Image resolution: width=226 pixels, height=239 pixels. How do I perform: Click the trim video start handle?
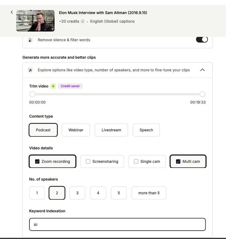(32, 94)
